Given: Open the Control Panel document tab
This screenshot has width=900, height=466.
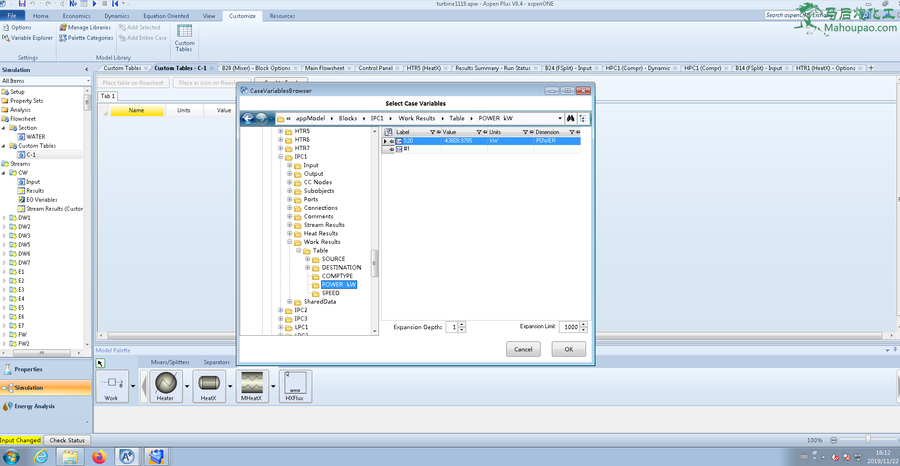Looking at the screenshot, I should (x=375, y=68).
